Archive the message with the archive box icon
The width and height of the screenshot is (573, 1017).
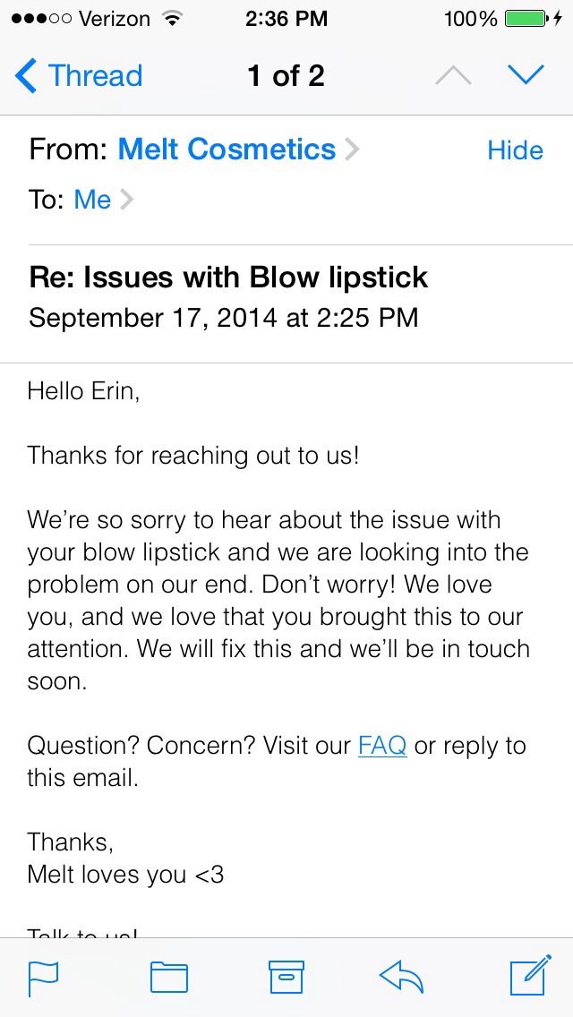tap(286, 977)
